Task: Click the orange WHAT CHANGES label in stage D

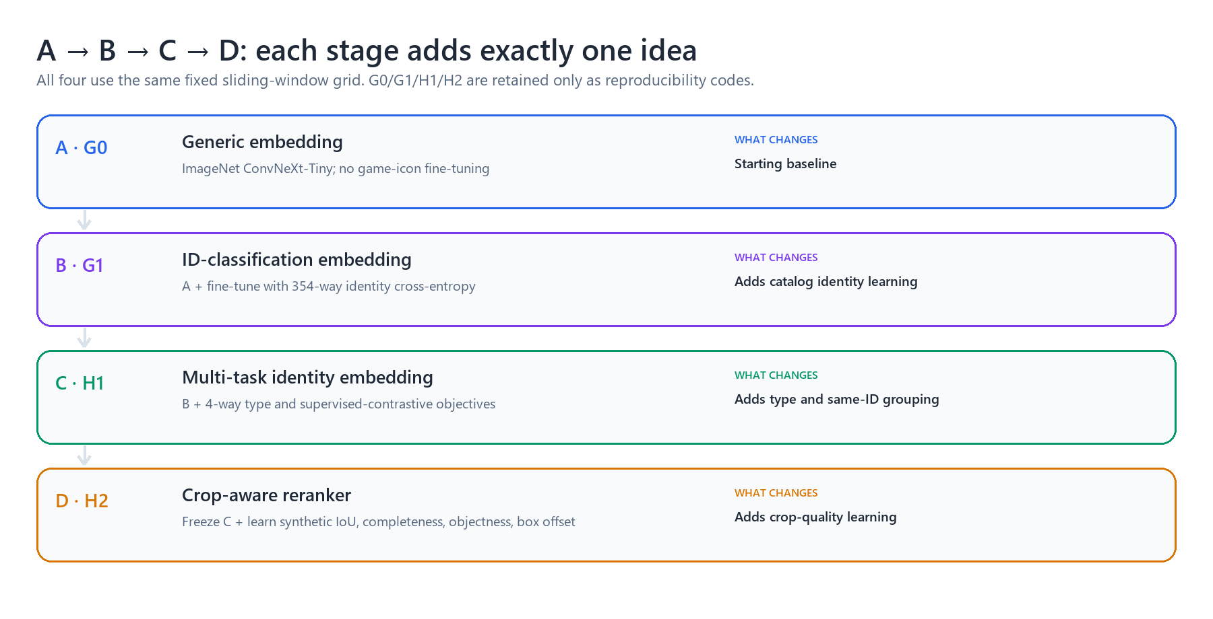Action: (x=776, y=493)
